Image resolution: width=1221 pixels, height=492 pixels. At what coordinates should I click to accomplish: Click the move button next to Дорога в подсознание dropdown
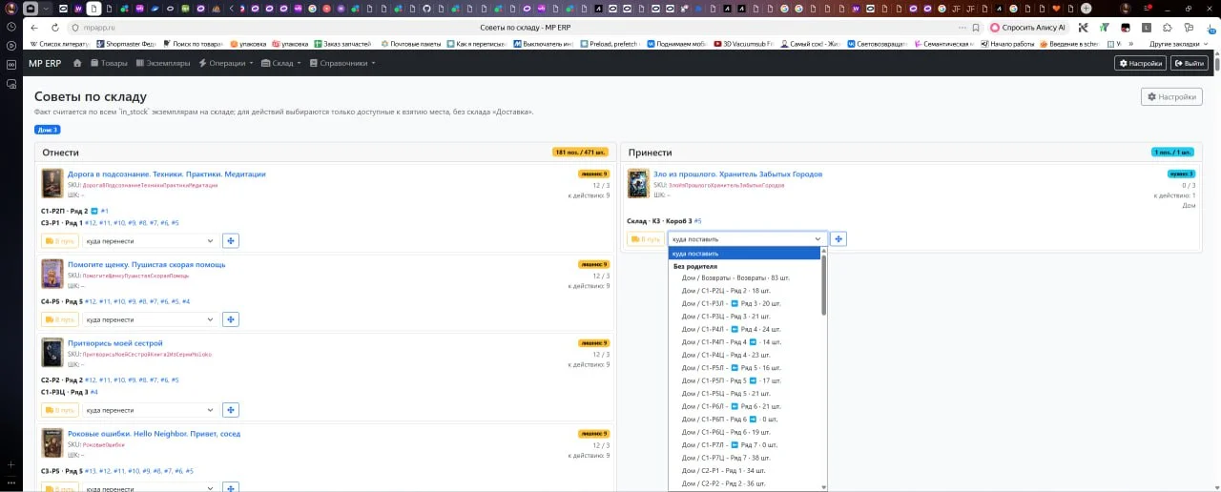pyautogui.click(x=230, y=241)
